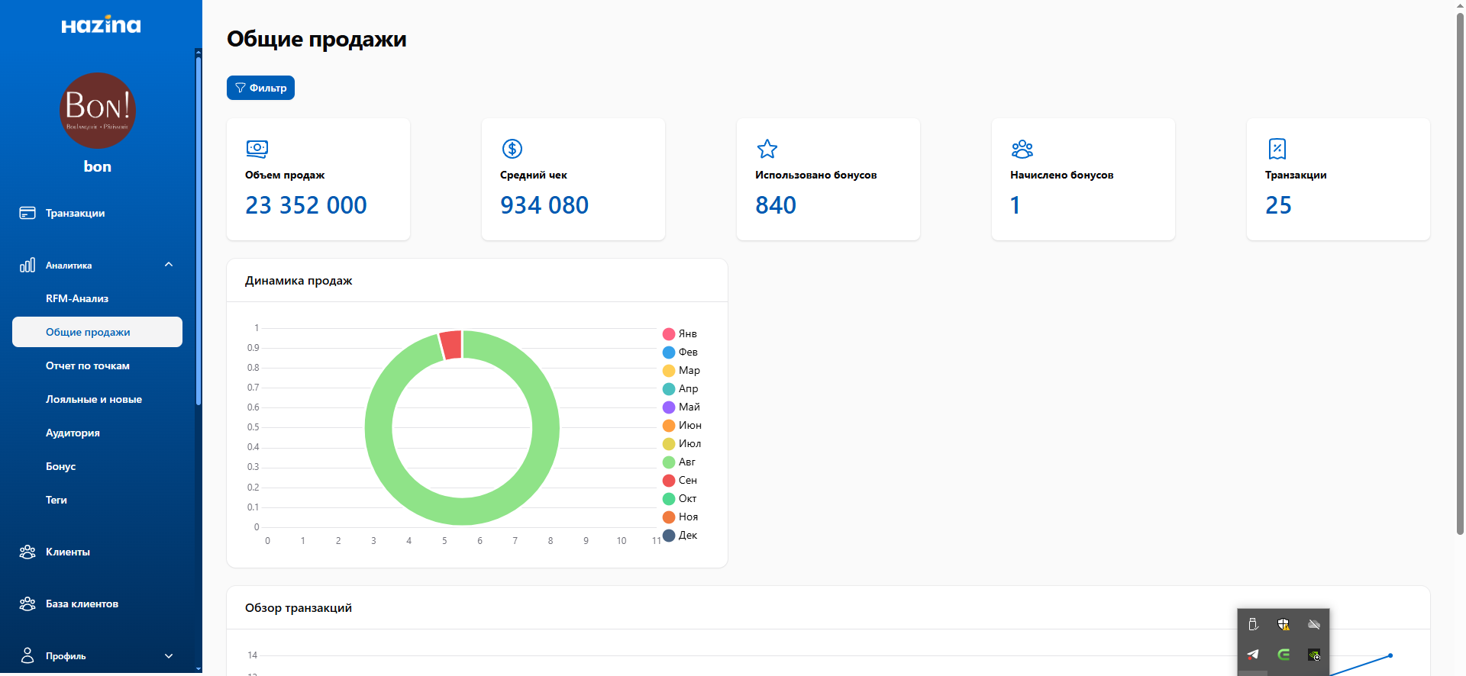This screenshot has height=676, width=1466.
Task: Open Транзакции in the sidebar
Action: pos(75,213)
